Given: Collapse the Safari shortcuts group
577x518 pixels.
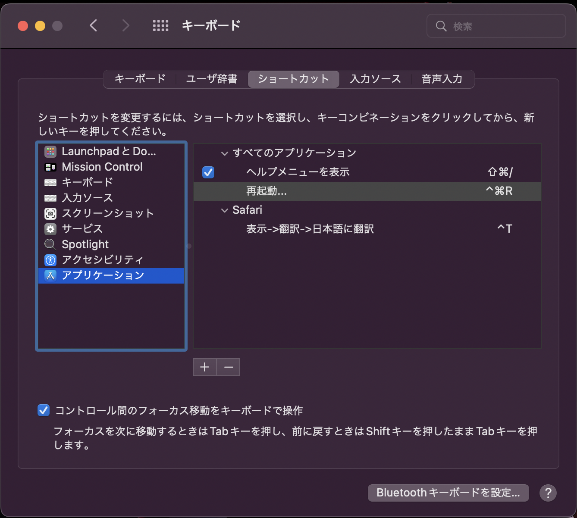Looking at the screenshot, I should pos(224,210).
